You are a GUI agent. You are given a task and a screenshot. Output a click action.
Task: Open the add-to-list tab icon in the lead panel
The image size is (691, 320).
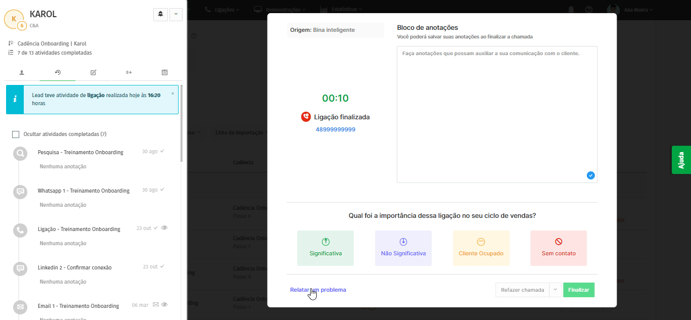129,72
